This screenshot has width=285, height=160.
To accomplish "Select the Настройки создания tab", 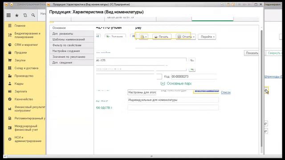I will pos(72,51).
